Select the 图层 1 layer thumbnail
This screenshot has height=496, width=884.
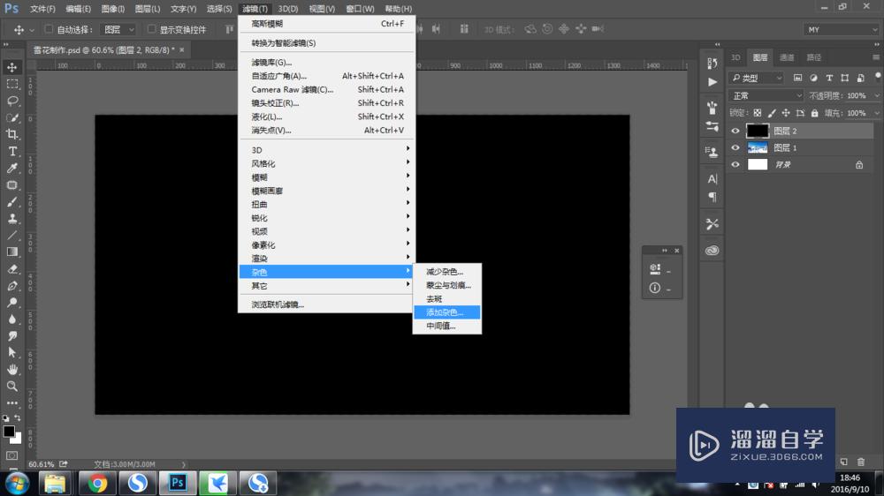click(x=758, y=147)
